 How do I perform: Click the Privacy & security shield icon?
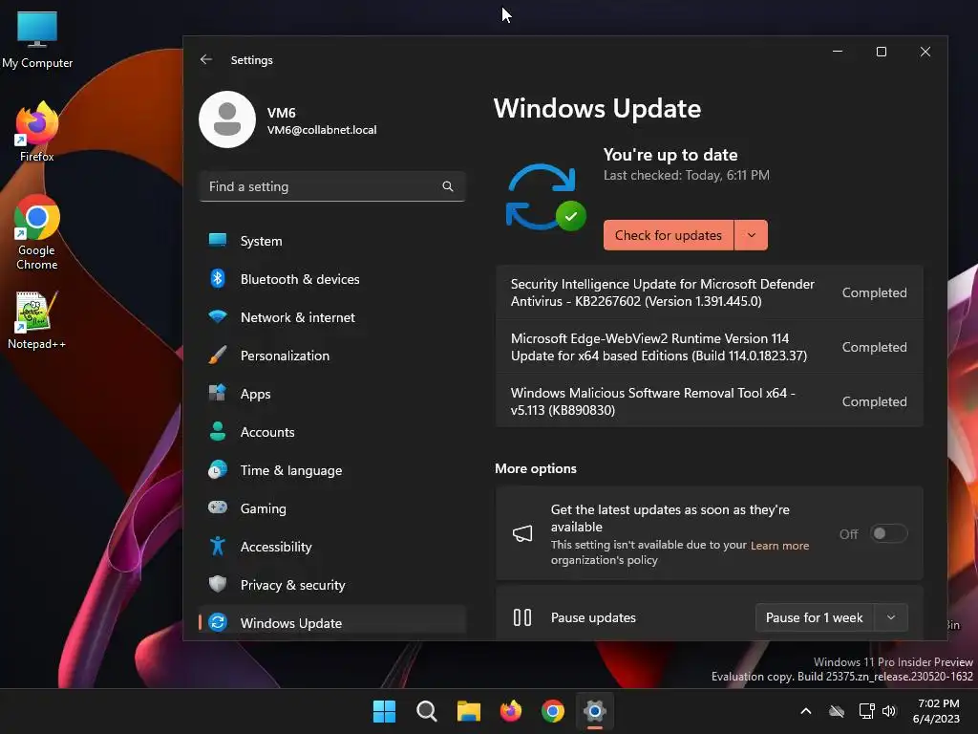[218, 584]
